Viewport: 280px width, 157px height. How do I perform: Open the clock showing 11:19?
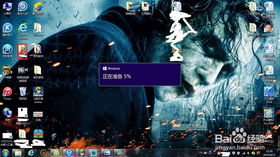269,153
